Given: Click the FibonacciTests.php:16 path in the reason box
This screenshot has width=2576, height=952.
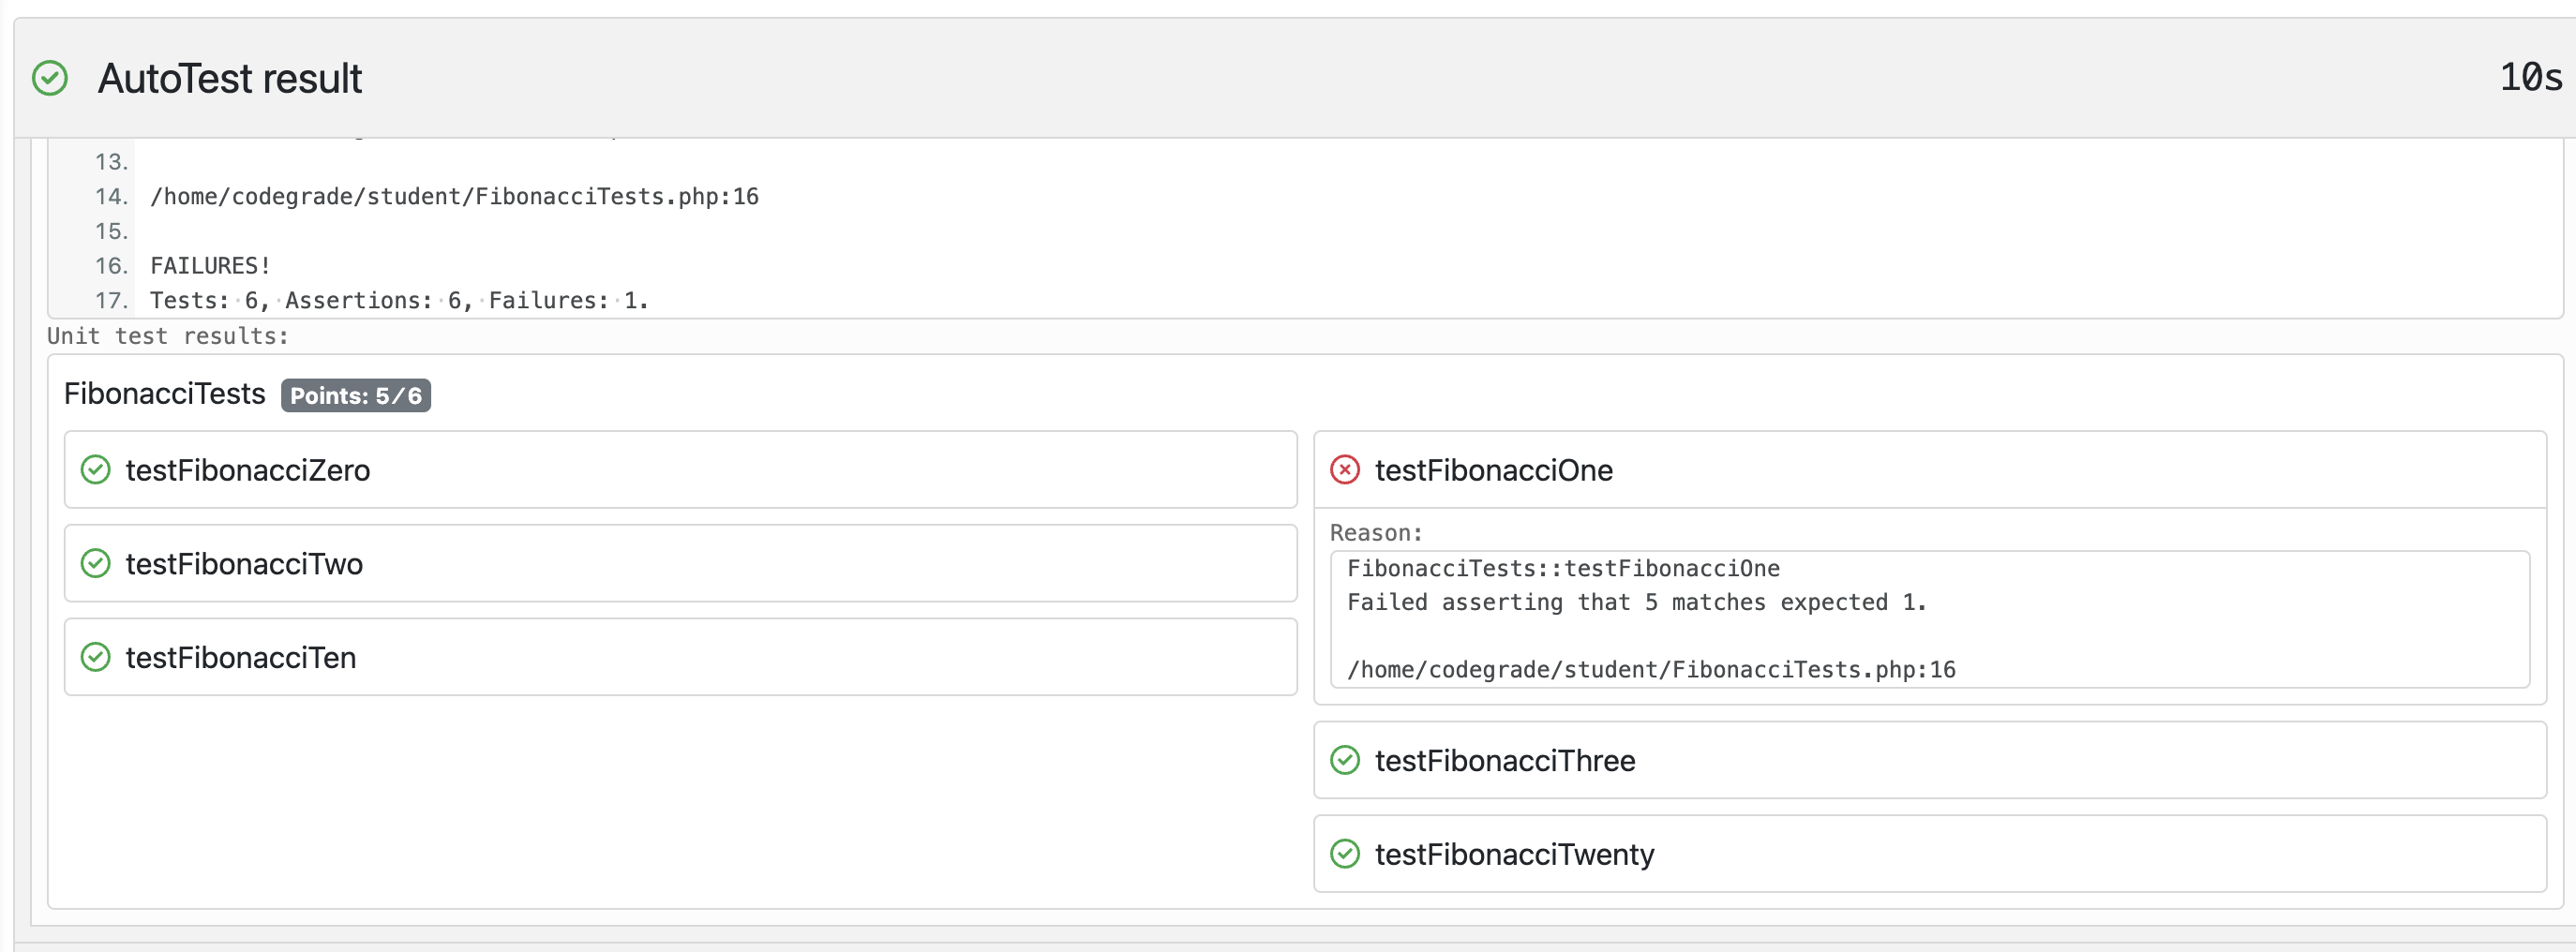Looking at the screenshot, I should (x=1651, y=670).
